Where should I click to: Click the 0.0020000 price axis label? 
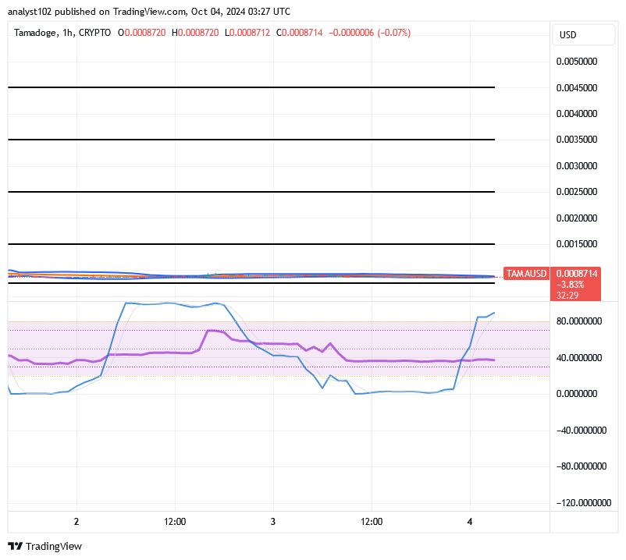click(x=577, y=218)
